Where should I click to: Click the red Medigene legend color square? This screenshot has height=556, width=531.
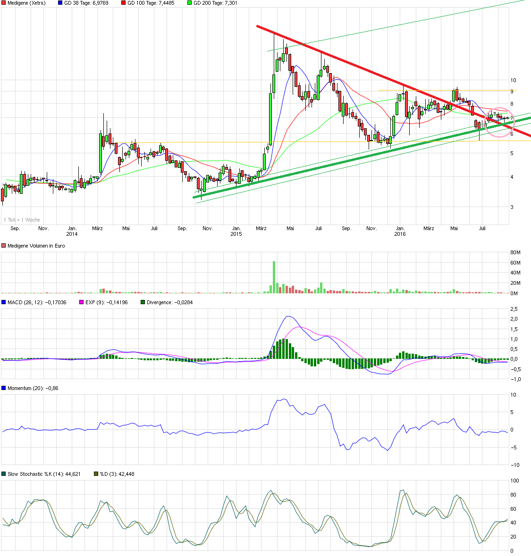pos(4,3)
